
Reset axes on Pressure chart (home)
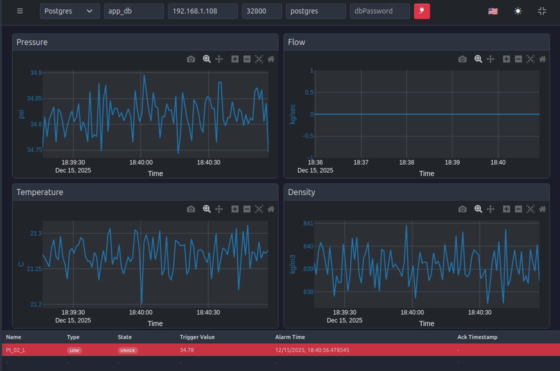(x=271, y=59)
